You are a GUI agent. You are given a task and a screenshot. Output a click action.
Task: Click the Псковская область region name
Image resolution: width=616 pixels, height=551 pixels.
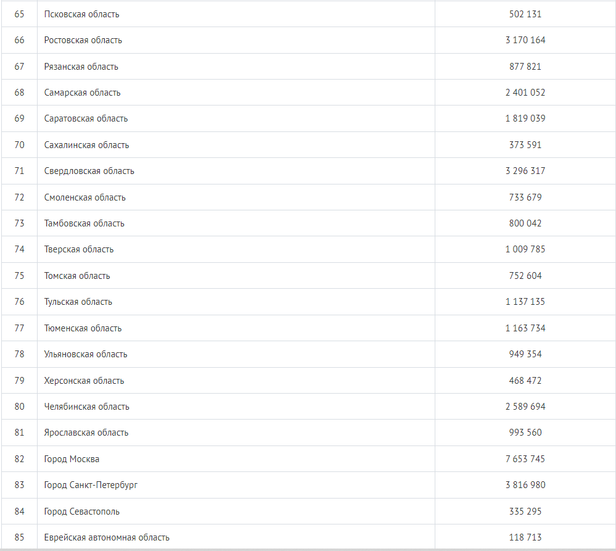coord(82,14)
